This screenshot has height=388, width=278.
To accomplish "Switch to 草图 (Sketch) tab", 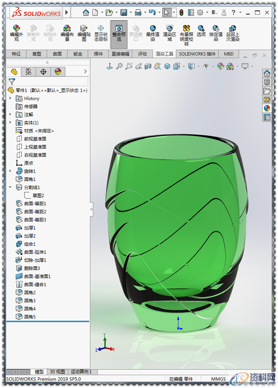I will [37, 54].
